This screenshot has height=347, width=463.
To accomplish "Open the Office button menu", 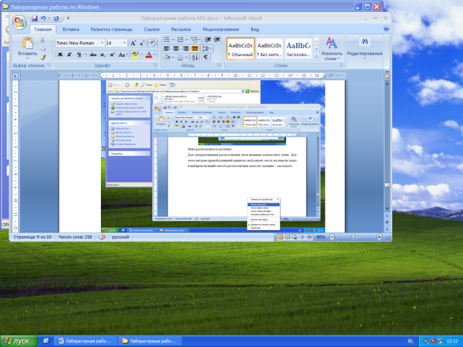I will [19, 22].
